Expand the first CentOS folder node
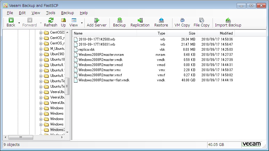Image resolution: width=269 pixels, height=151 pixels. [41, 33]
